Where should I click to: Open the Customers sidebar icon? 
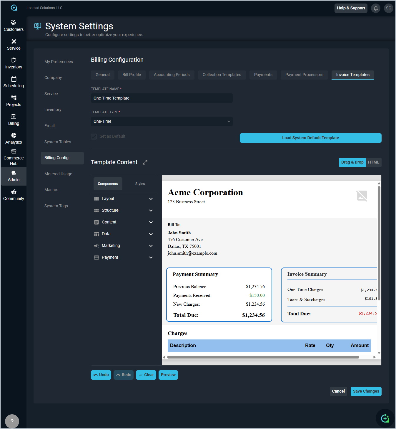pos(14,22)
